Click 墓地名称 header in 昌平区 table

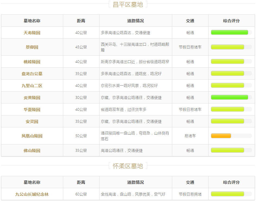click(x=32, y=21)
